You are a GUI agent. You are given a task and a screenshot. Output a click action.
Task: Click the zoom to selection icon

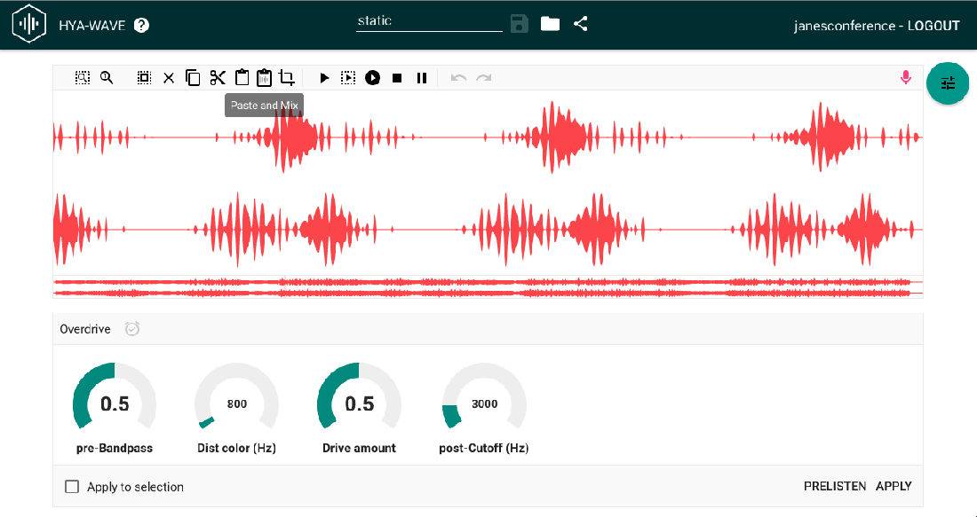(83, 78)
